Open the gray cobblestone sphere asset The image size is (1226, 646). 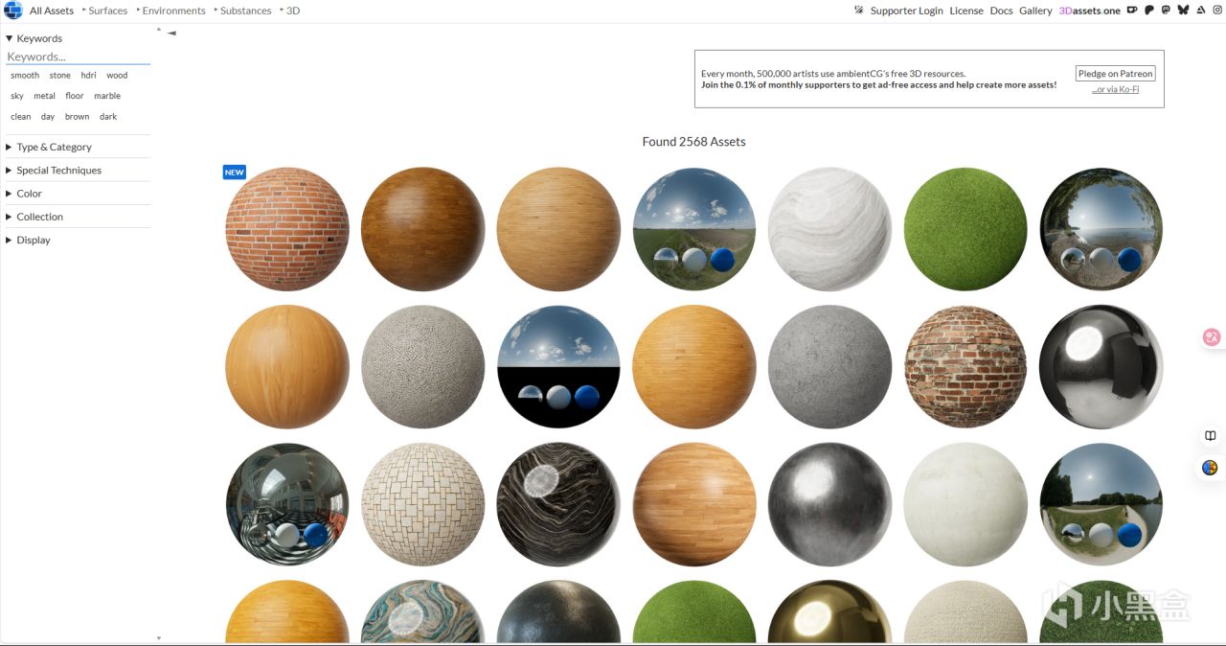pos(423,367)
